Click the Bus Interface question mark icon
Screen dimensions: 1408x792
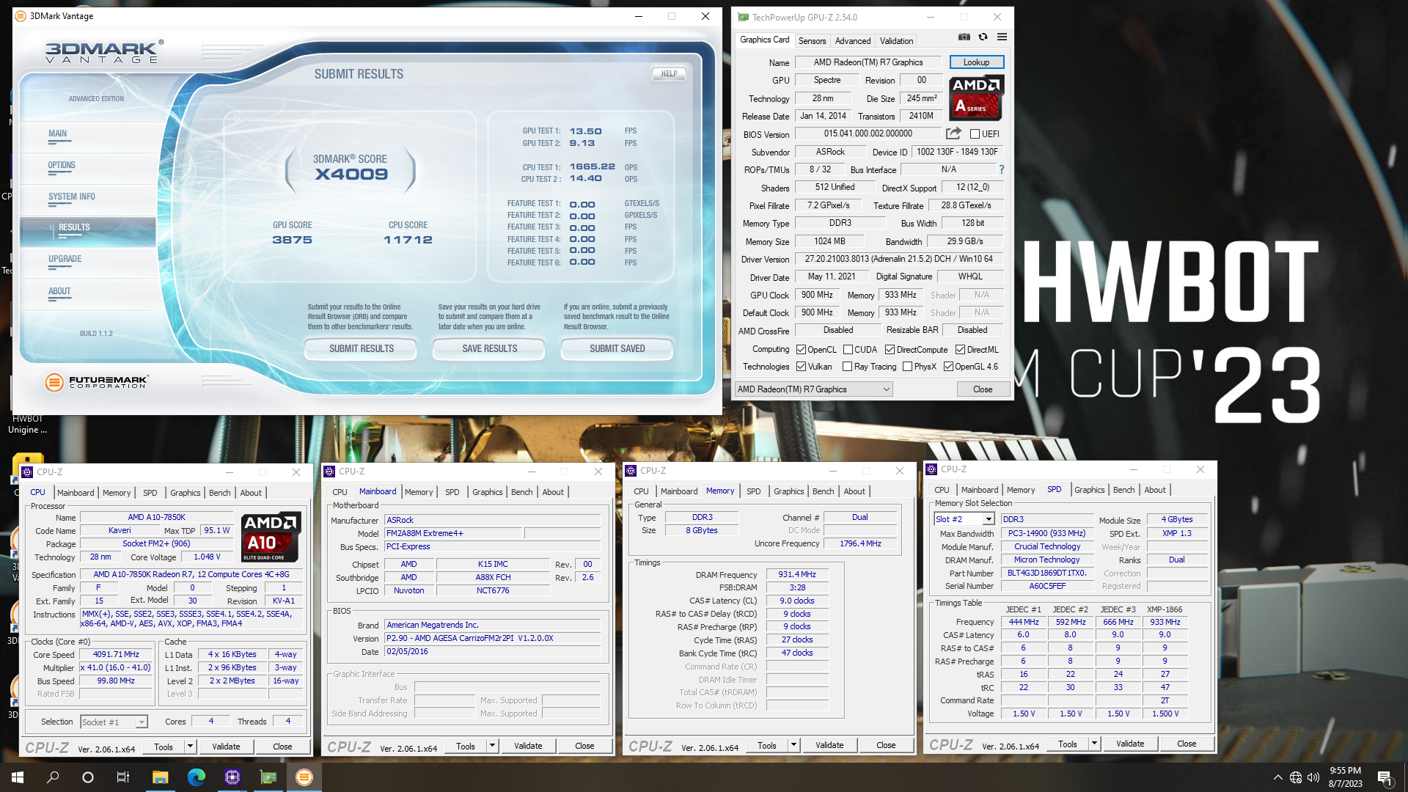point(1001,169)
